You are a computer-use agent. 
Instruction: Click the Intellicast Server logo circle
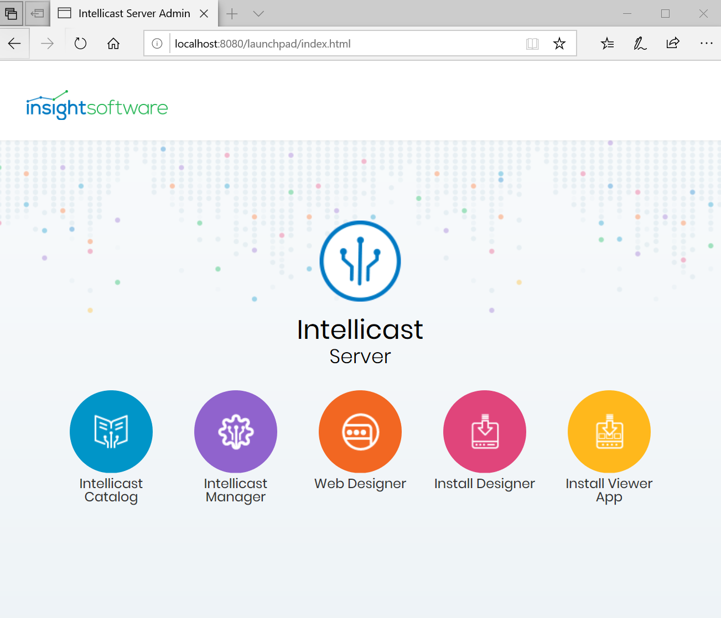click(x=360, y=261)
